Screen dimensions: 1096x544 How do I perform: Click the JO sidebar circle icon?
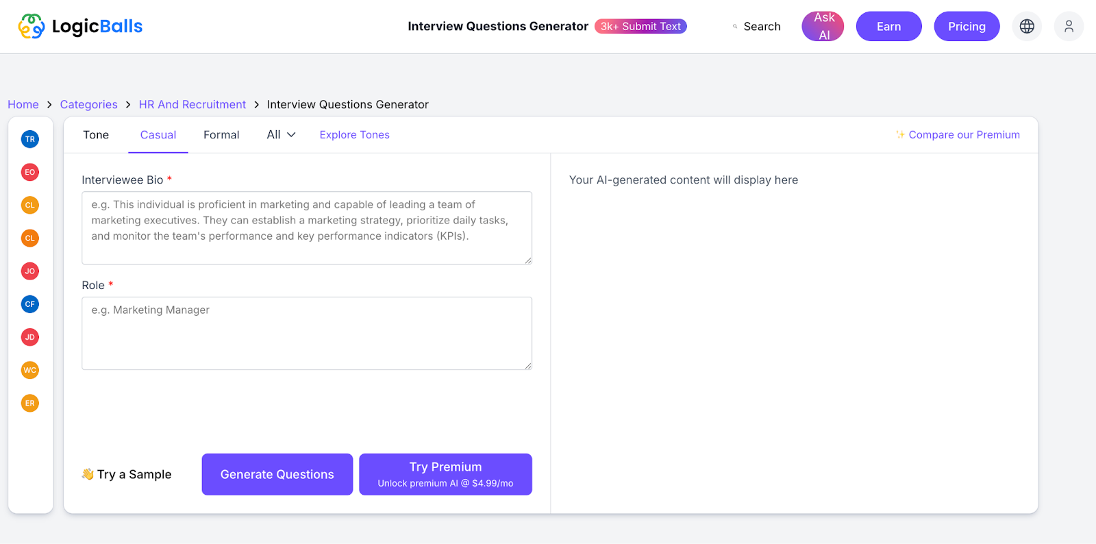[x=30, y=271]
